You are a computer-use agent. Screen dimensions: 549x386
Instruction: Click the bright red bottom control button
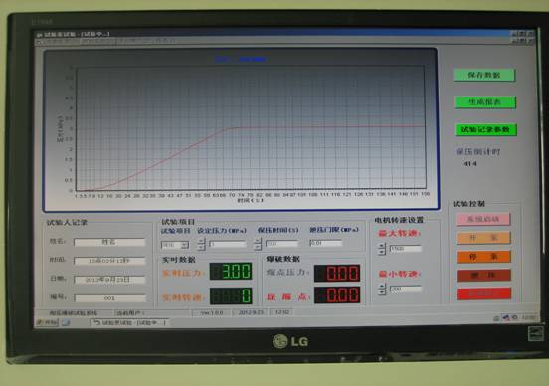pos(484,293)
